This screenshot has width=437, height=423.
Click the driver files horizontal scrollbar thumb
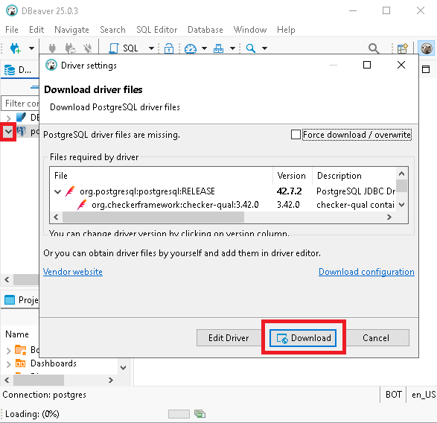pyautogui.click(x=153, y=217)
